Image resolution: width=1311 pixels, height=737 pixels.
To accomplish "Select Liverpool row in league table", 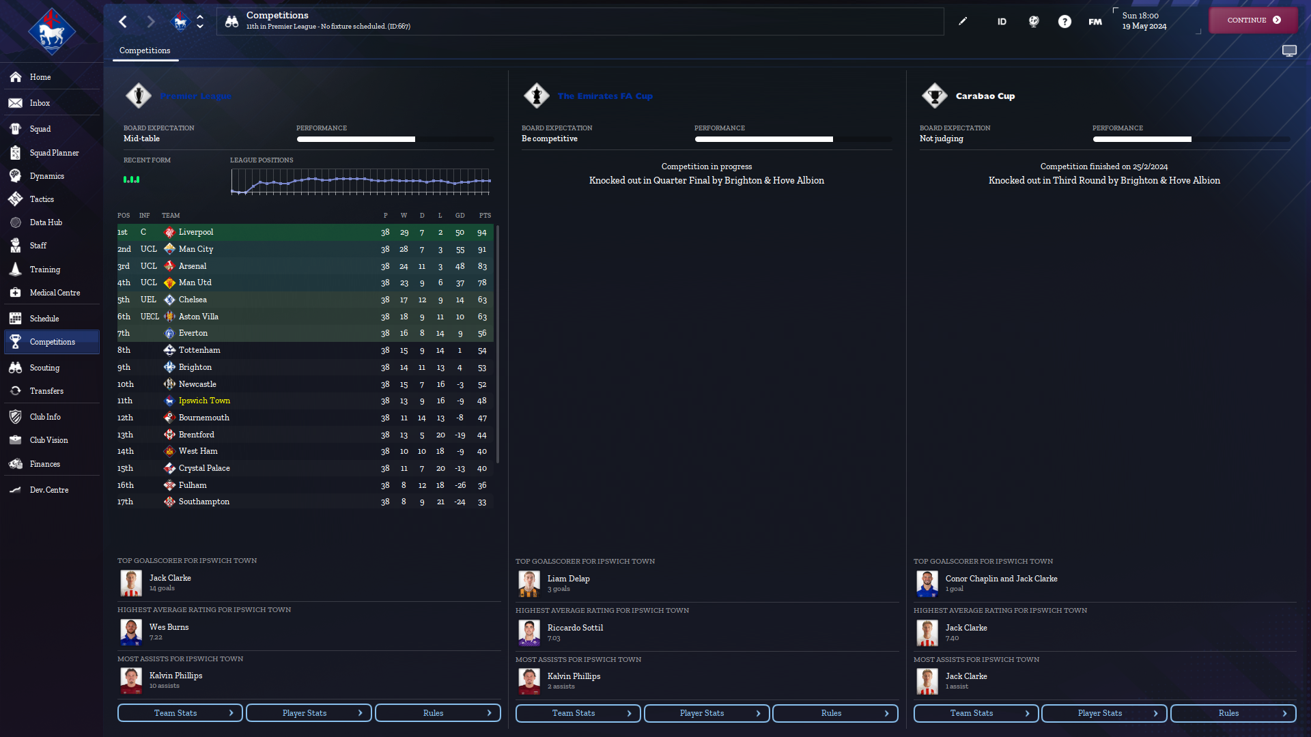I will click(305, 233).
